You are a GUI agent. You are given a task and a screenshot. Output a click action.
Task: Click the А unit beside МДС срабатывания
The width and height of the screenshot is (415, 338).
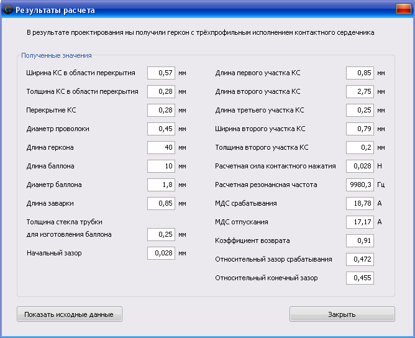tap(380, 204)
